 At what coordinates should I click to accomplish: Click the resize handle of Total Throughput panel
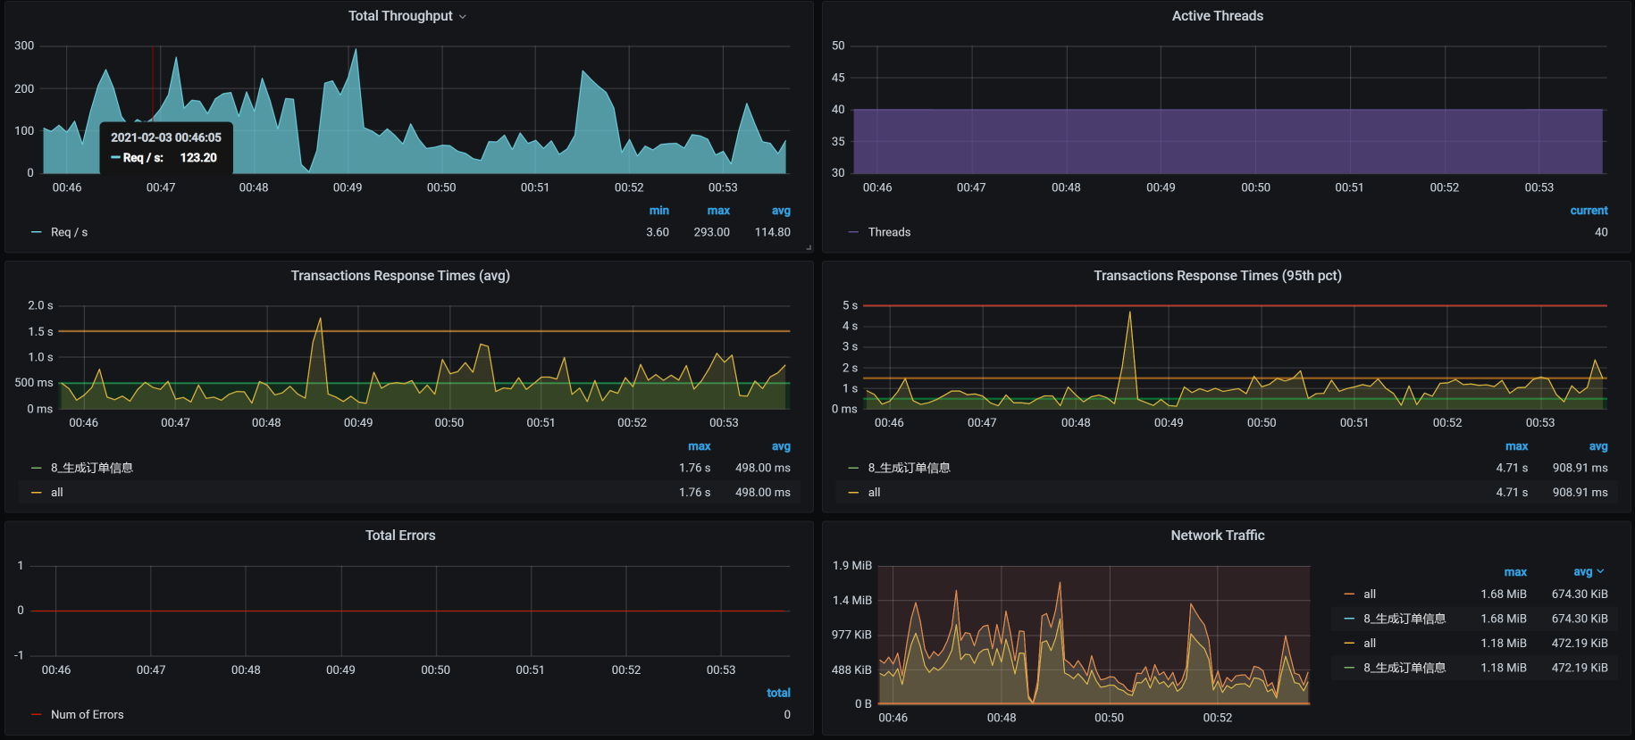[x=809, y=247]
